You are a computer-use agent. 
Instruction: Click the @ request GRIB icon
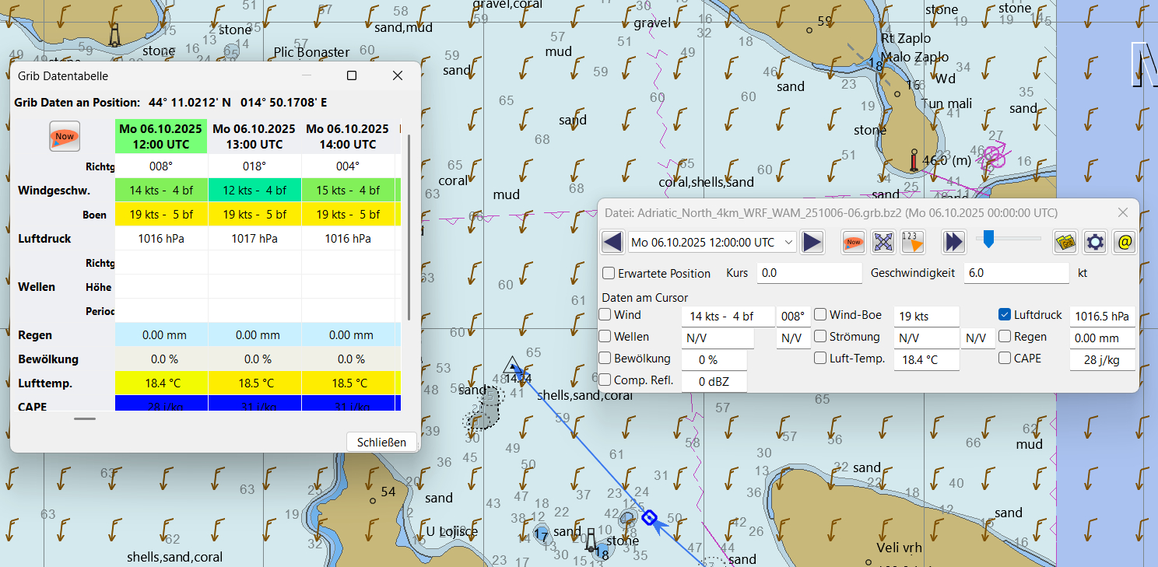pos(1124,243)
